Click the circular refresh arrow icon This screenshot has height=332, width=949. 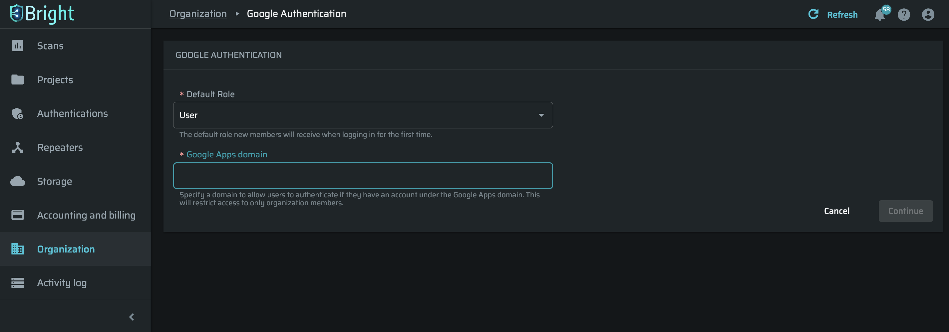(813, 14)
